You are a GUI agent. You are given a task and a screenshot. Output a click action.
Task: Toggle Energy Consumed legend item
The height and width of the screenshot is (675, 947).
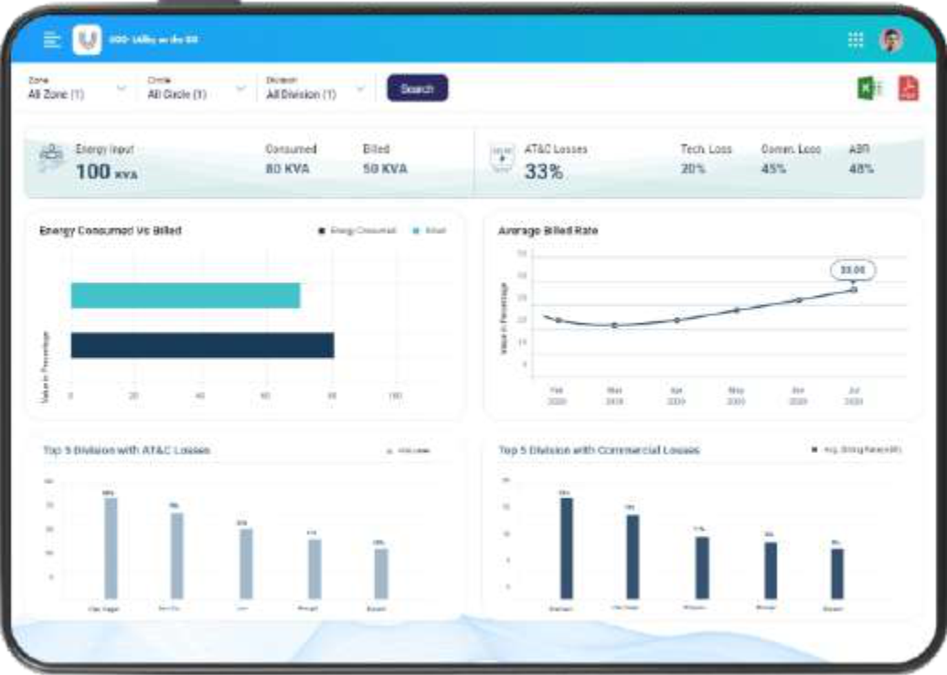coord(357,231)
